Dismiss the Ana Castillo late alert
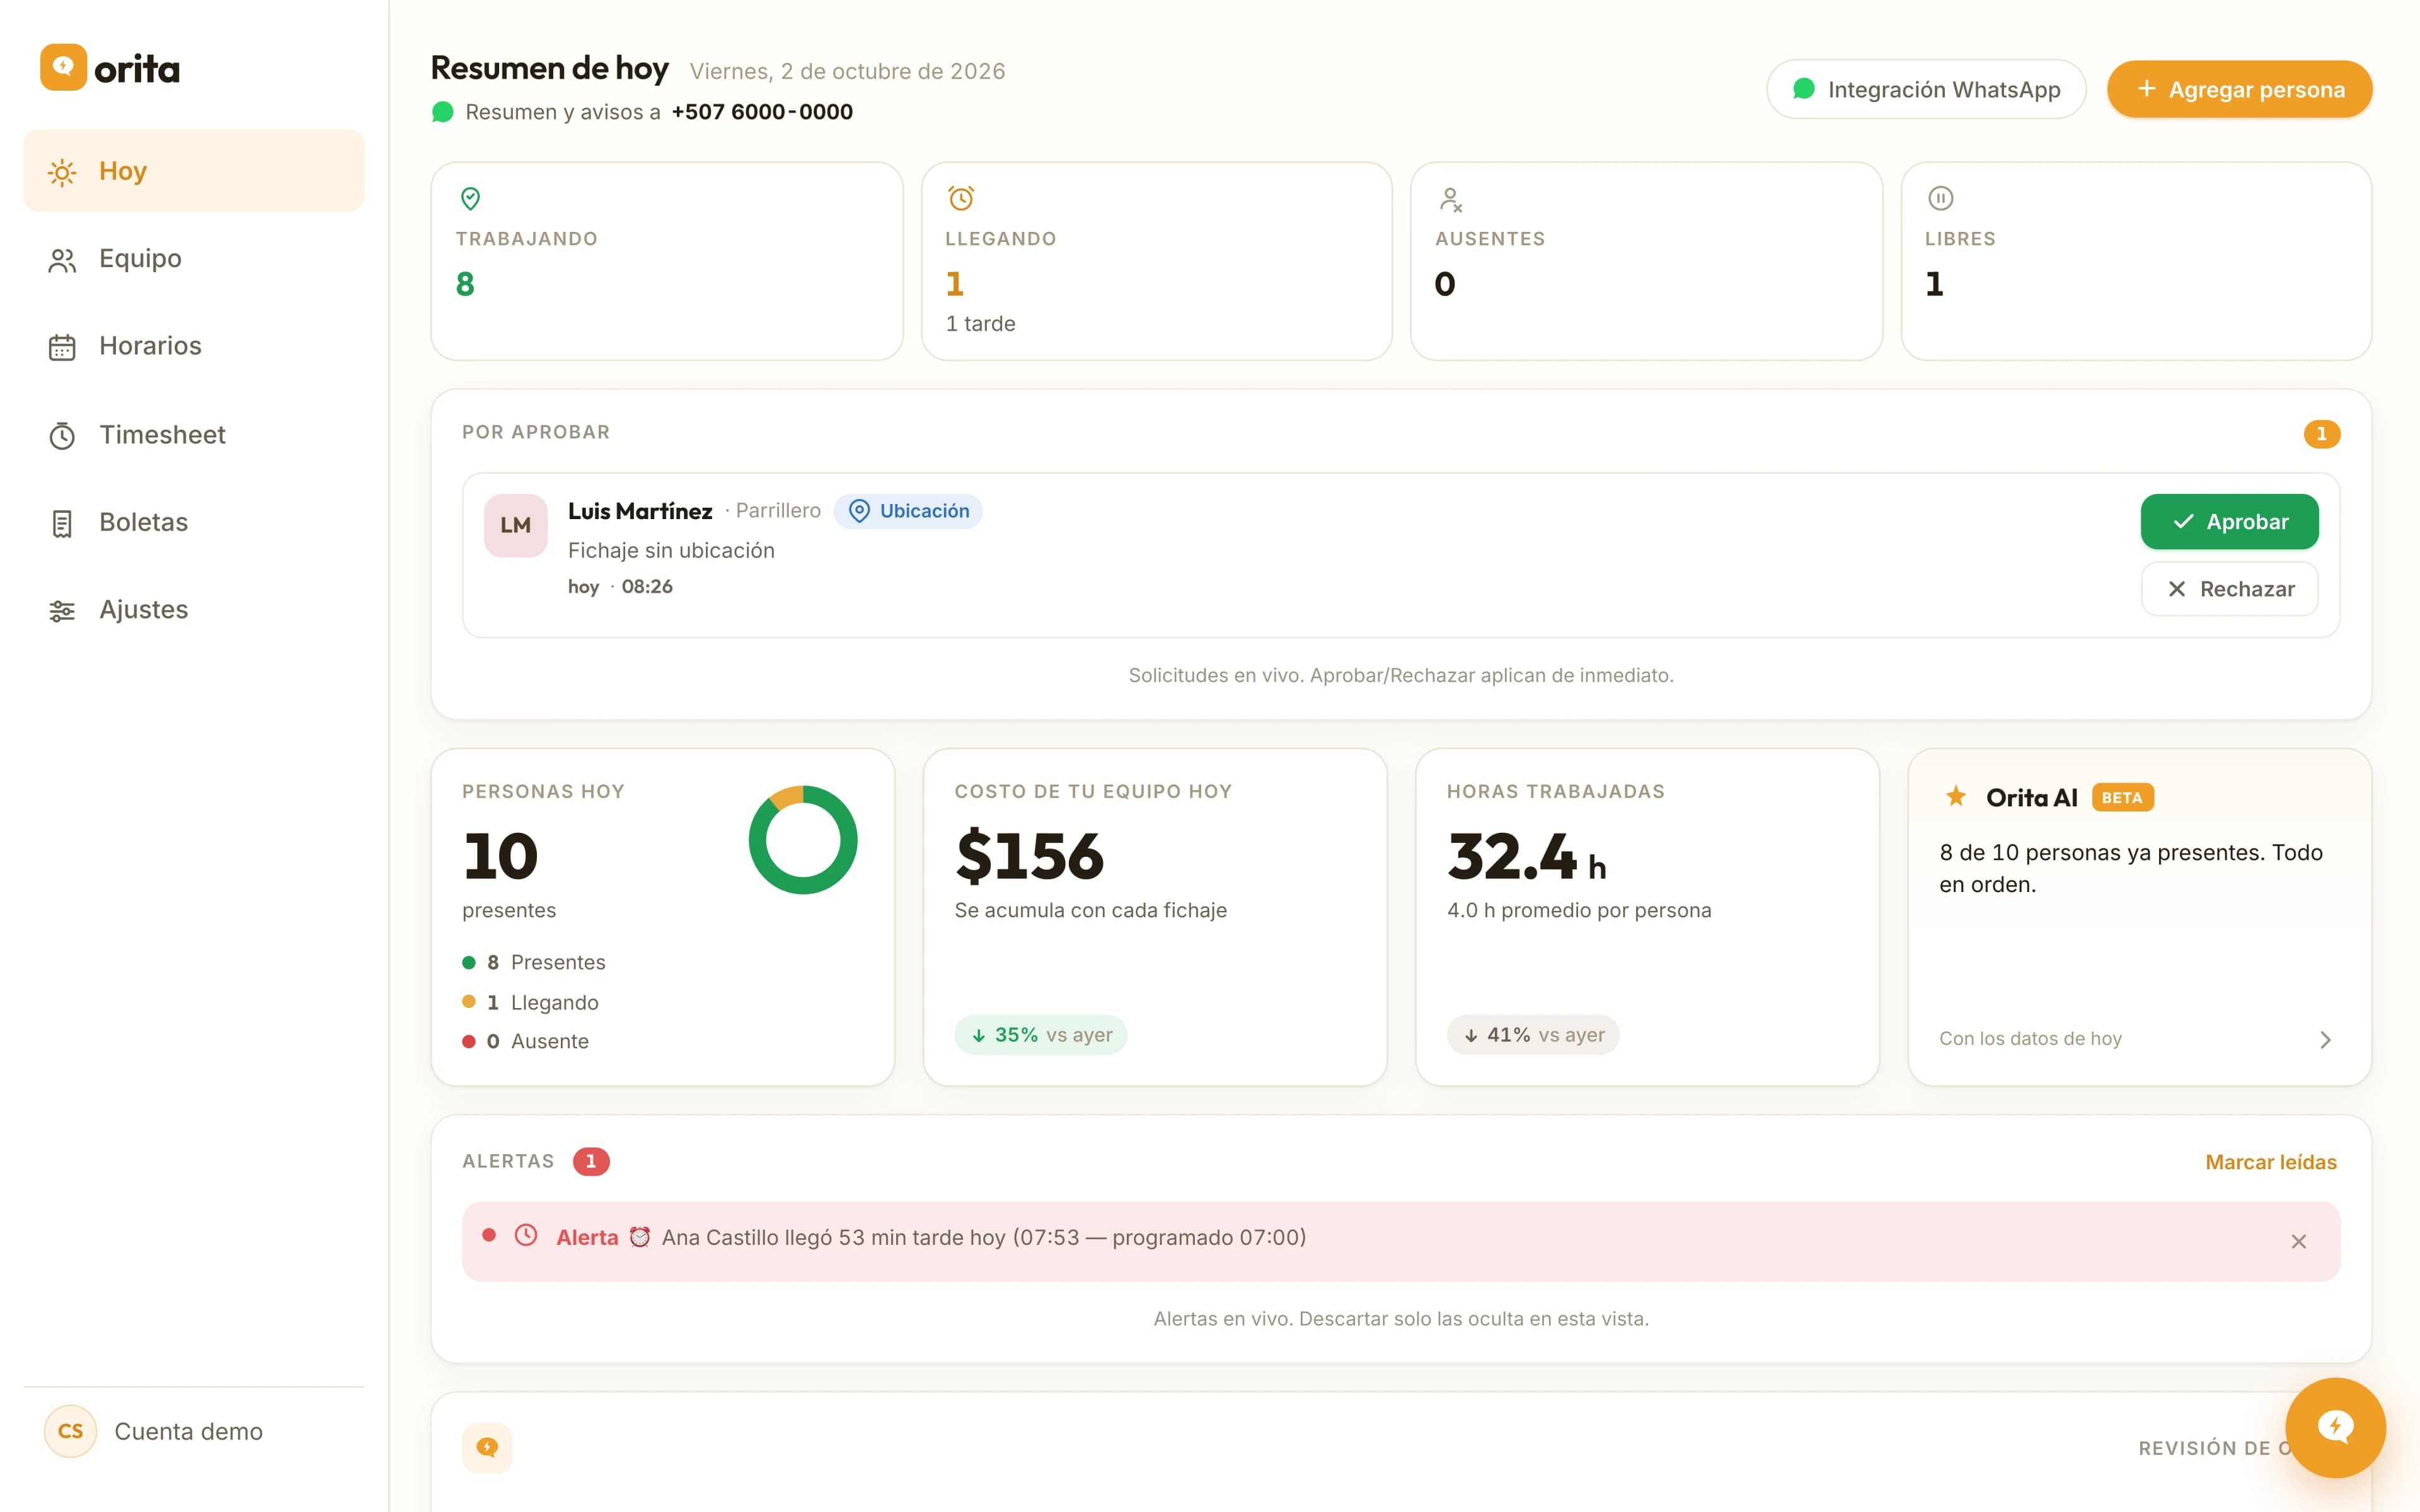 (x=2298, y=1242)
